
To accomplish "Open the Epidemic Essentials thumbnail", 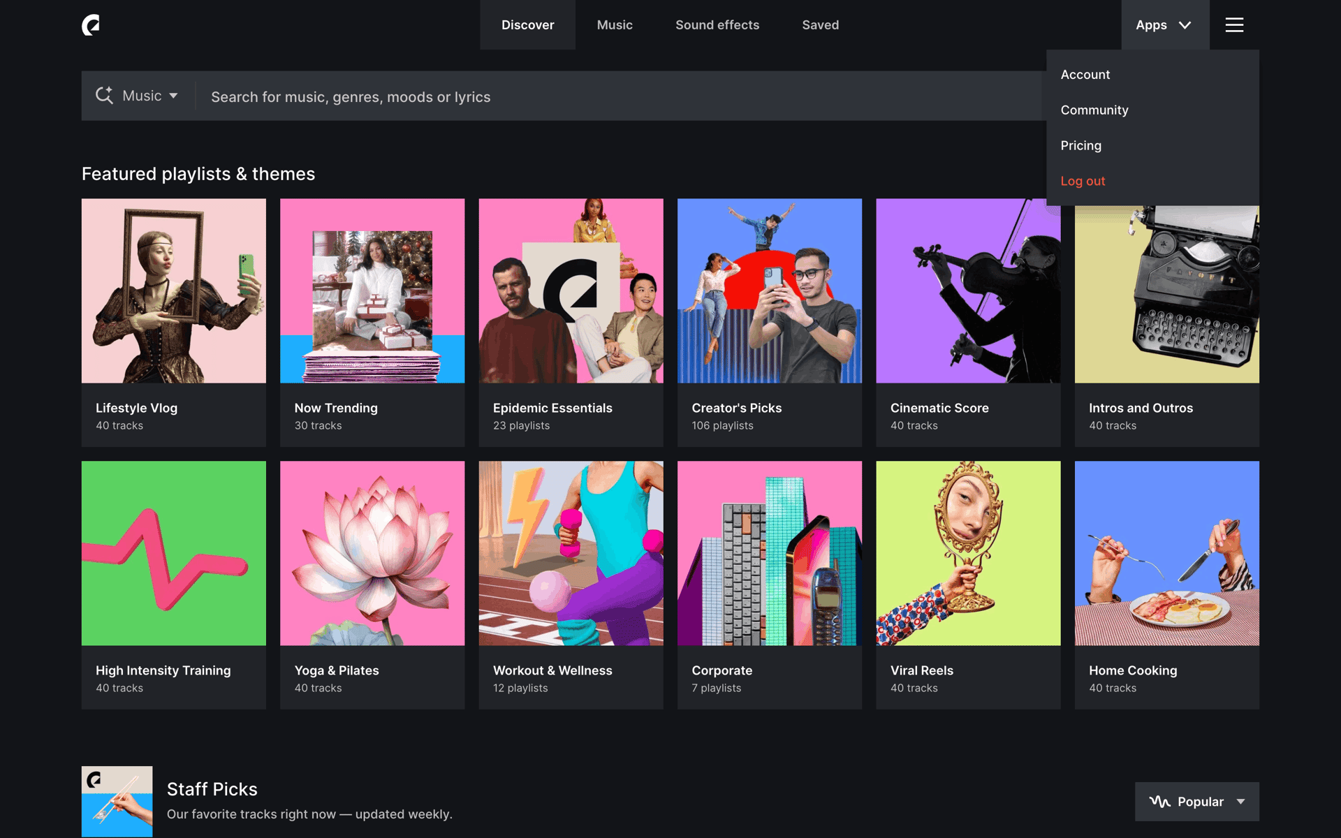I will pyautogui.click(x=571, y=291).
